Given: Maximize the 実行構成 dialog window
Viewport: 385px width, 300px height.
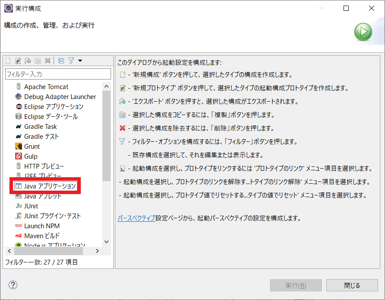Looking at the screenshot, I should tap(346, 8).
